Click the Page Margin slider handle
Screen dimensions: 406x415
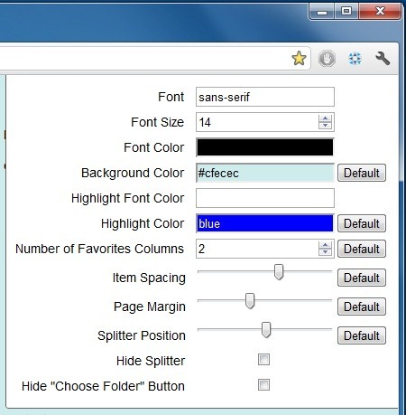[250, 301]
